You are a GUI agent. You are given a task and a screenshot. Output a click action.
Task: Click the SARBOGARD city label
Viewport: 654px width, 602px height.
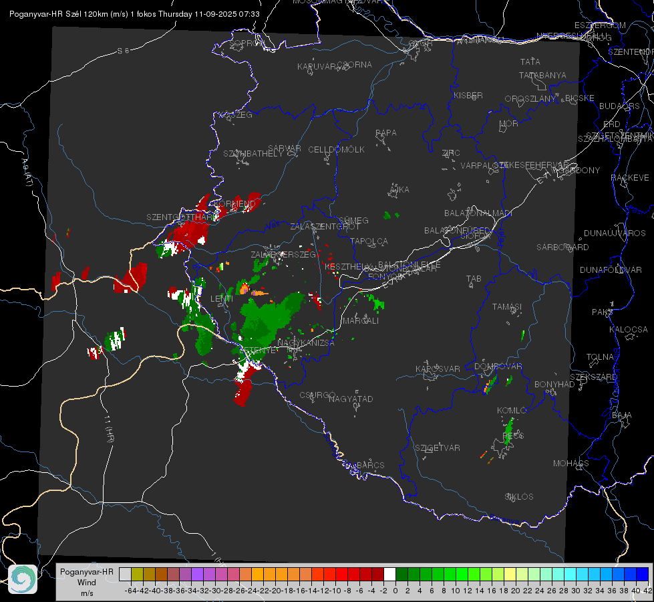coord(562,247)
